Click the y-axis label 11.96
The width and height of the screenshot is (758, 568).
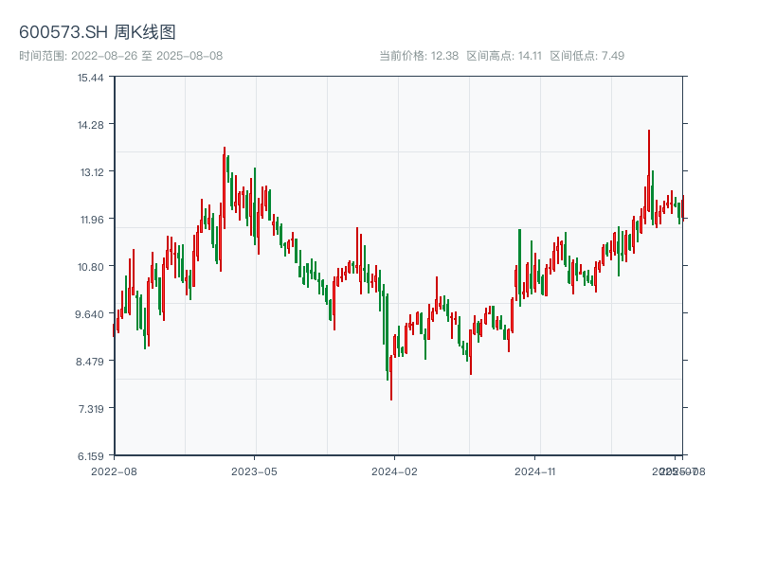tap(92, 220)
